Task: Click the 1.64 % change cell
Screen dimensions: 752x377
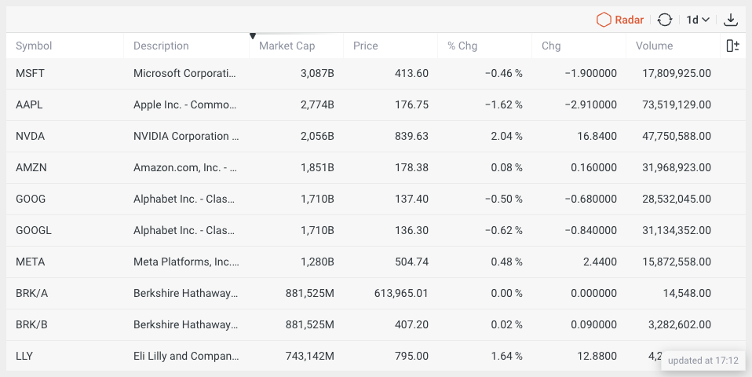Action: pyautogui.click(x=506, y=356)
